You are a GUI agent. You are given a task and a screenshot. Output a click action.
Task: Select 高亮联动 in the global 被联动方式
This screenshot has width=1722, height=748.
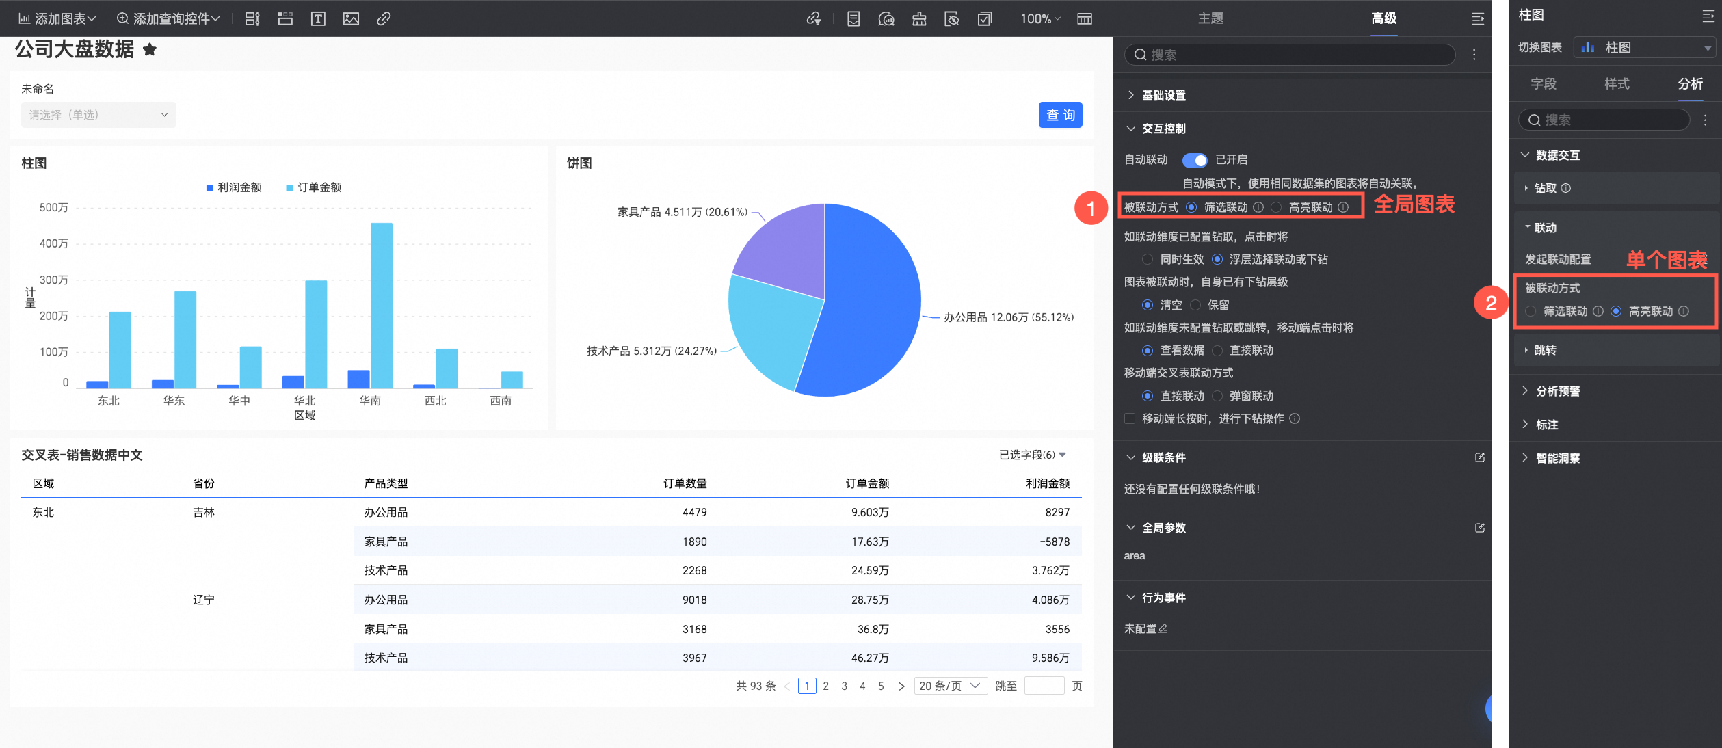(1276, 207)
